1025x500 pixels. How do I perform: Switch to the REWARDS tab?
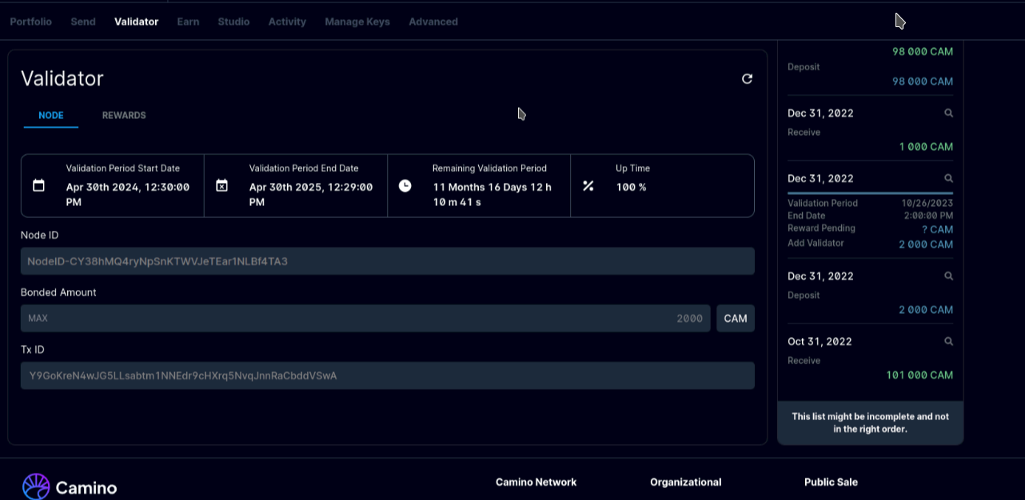pyautogui.click(x=124, y=116)
